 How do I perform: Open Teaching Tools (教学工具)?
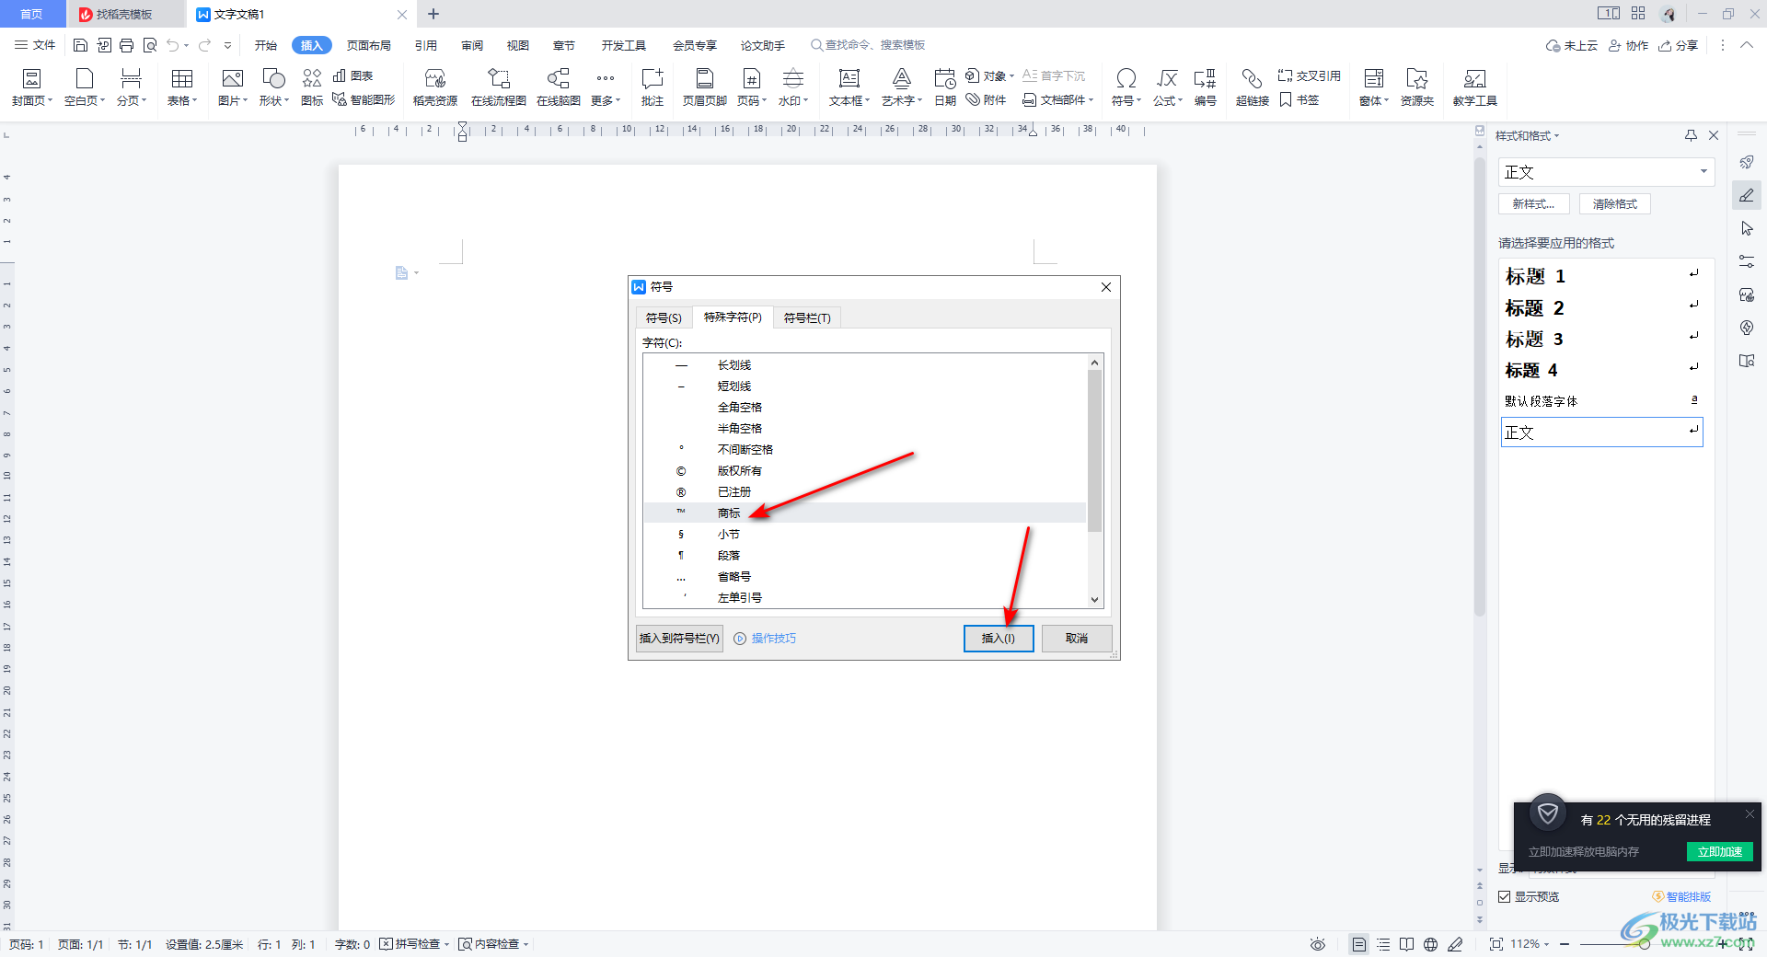(1475, 87)
